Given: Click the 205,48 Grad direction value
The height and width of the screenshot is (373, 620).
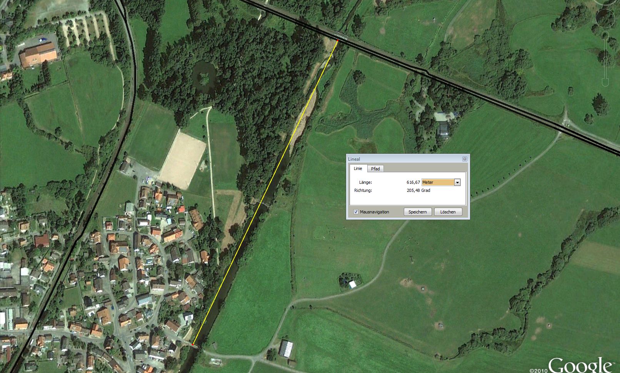Looking at the screenshot, I should (418, 190).
